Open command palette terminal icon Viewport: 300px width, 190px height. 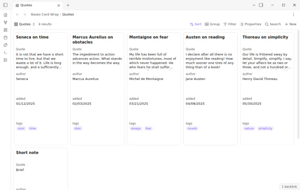click(x=5, y=52)
